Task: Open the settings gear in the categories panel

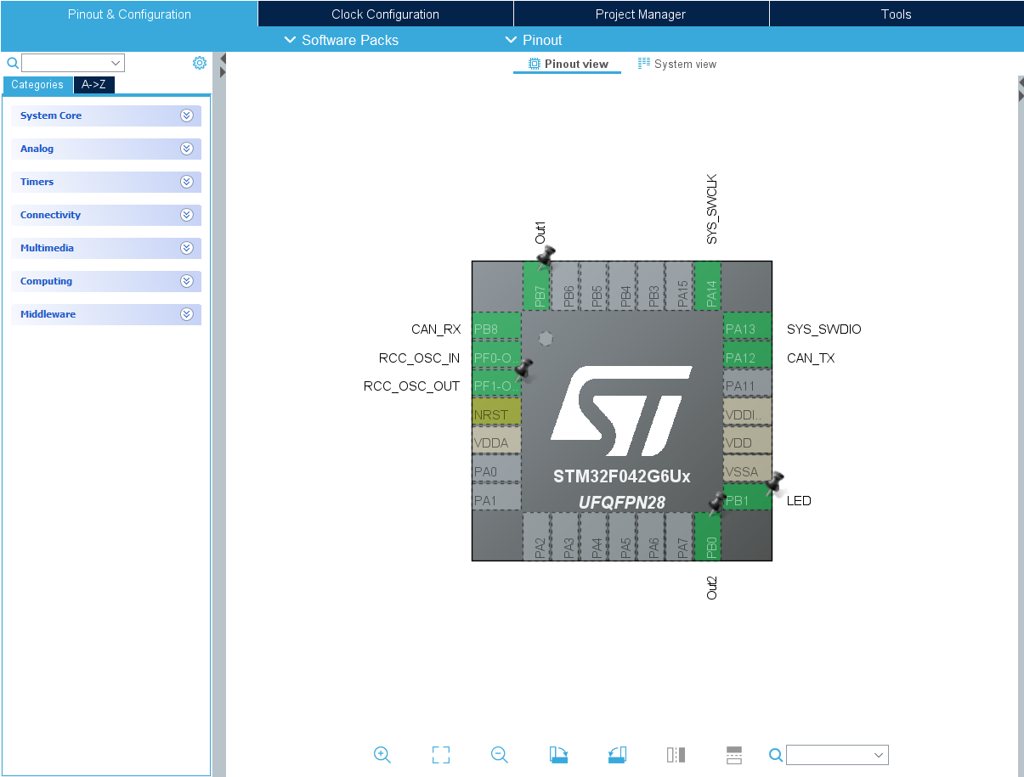Action: (x=200, y=63)
